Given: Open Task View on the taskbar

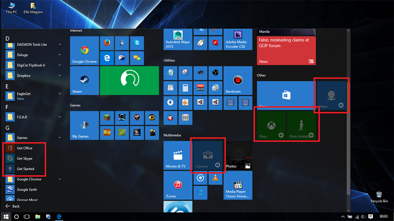Looking at the screenshot, I should point(27,216).
